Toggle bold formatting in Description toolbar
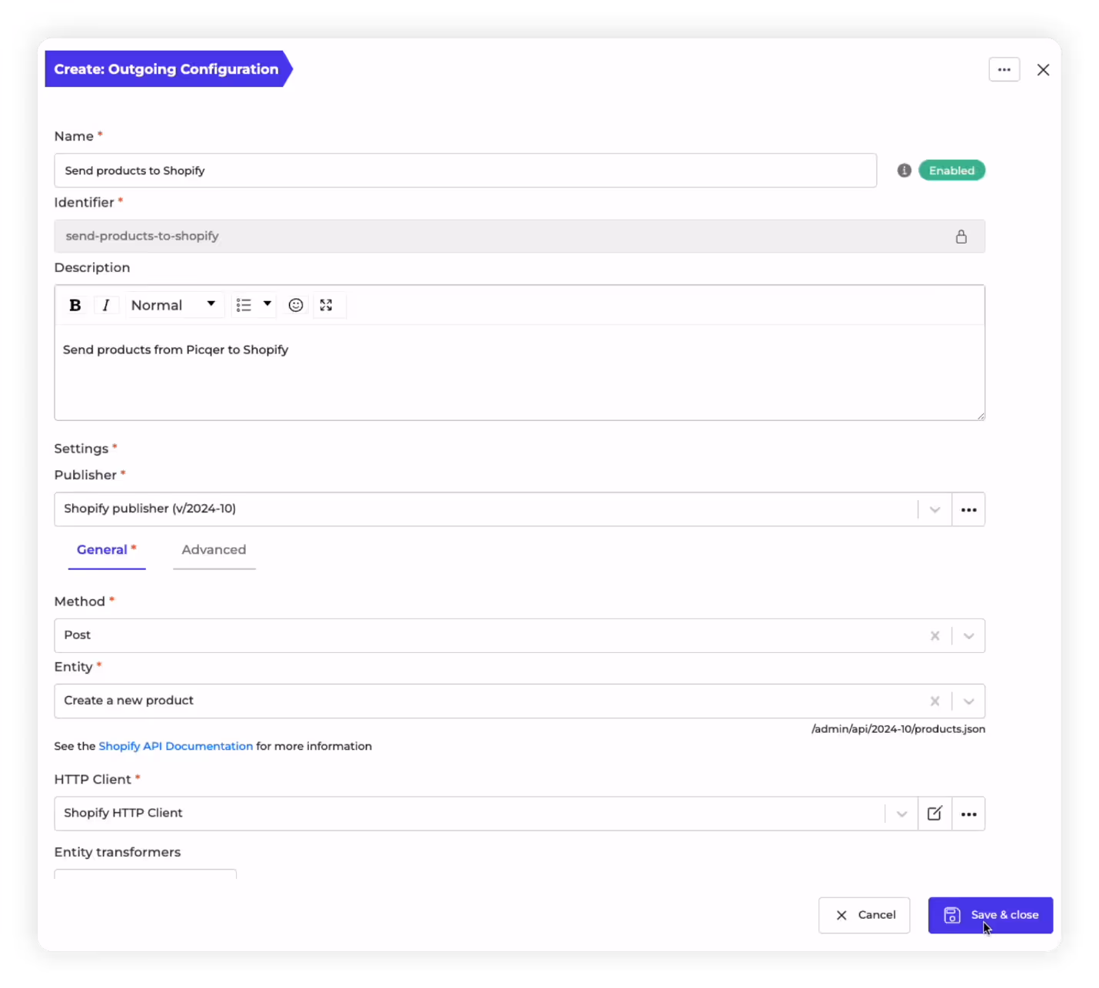 coord(75,305)
